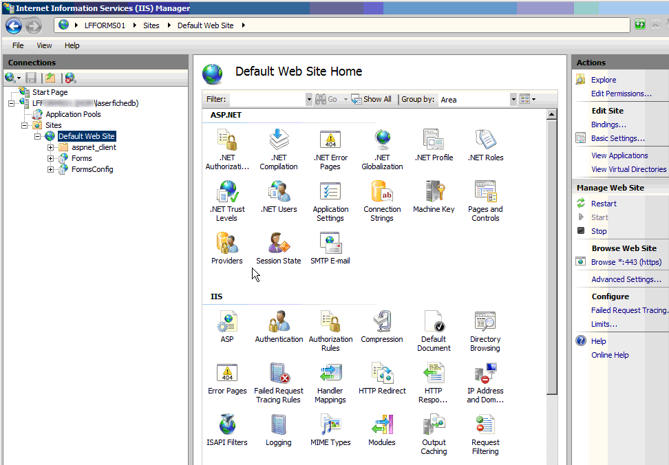
Task: Open the SMTP E-mail feature
Action: [x=330, y=248]
